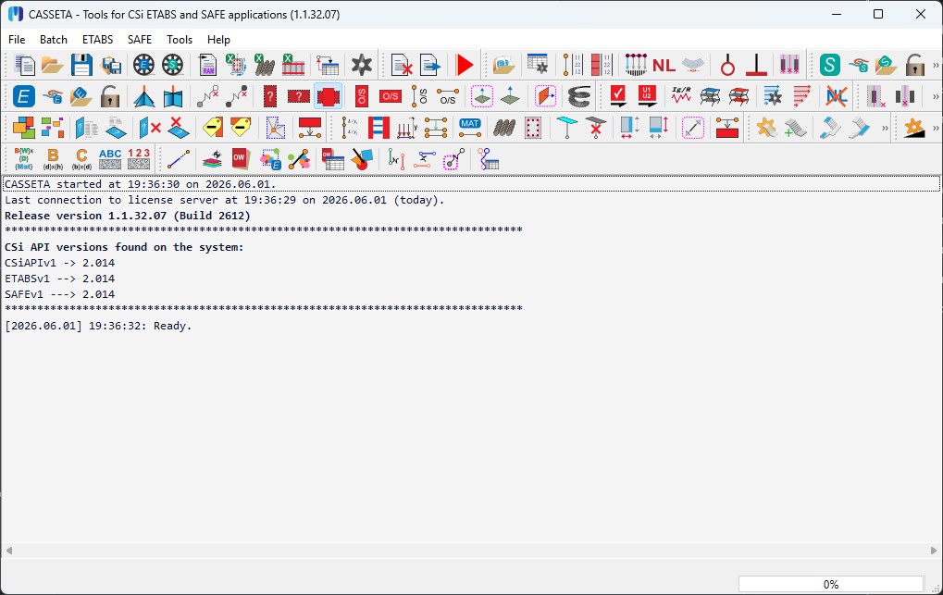Screen dimensions: 943x595
Task: Click the table with gear icon
Action: point(537,65)
